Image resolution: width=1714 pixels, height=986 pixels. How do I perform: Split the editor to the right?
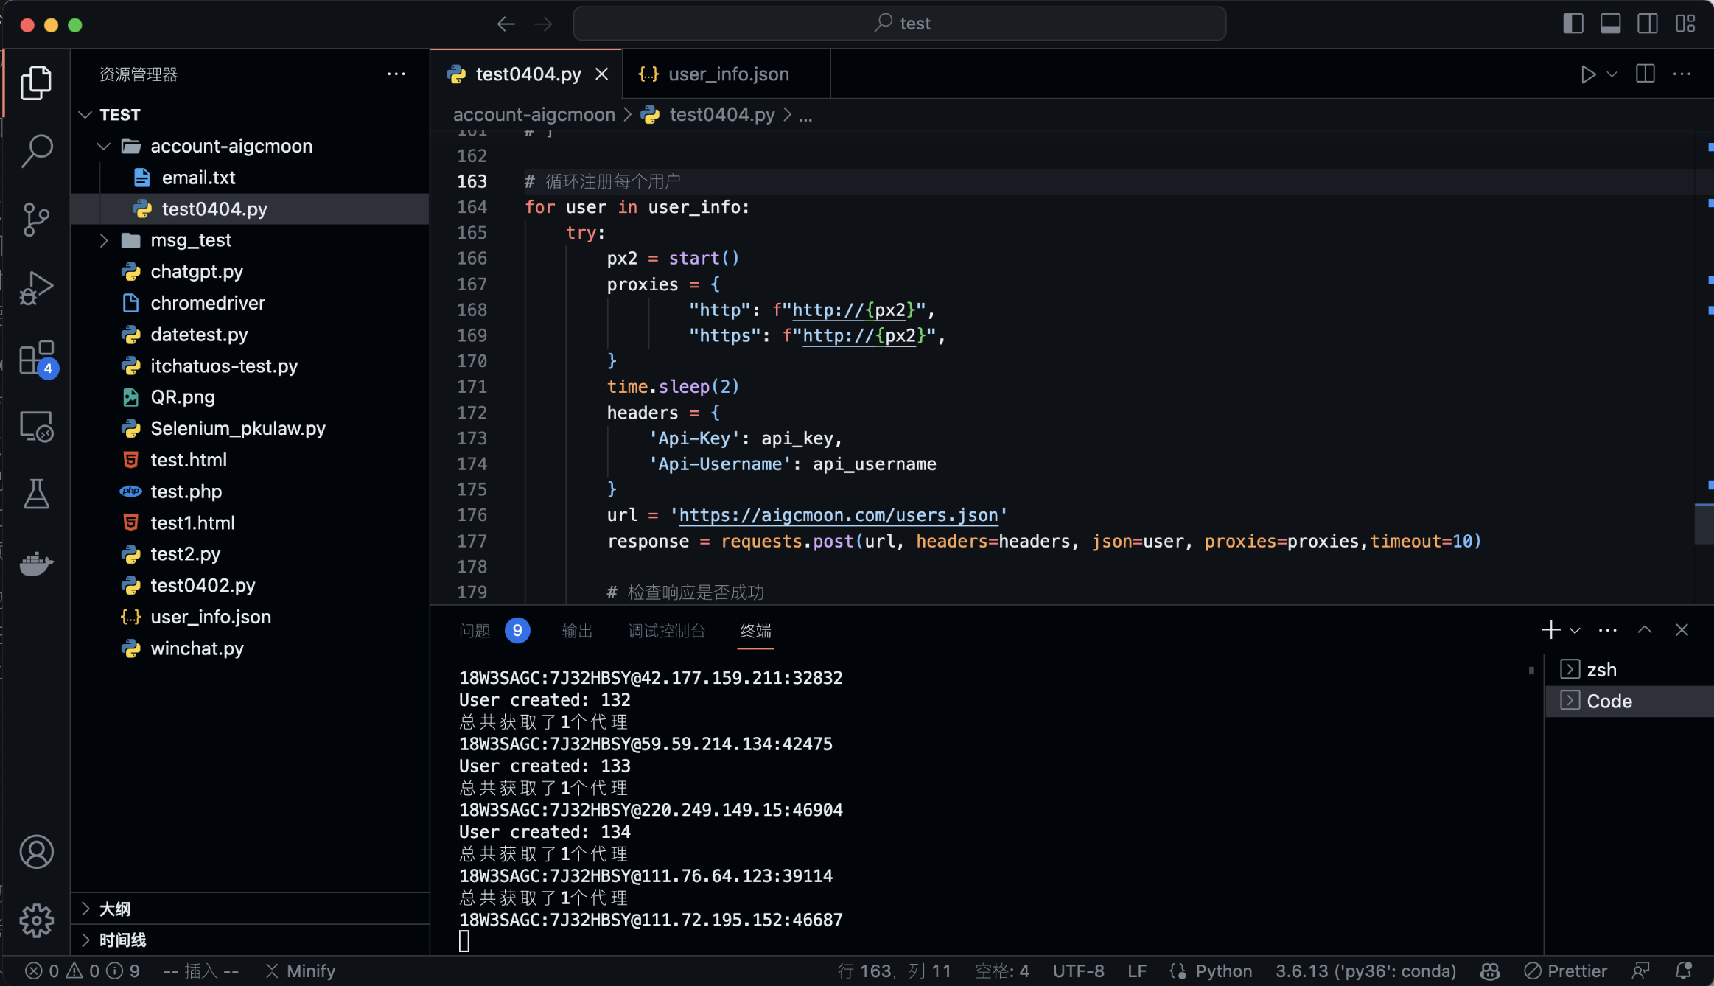[x=1645, y=74]
